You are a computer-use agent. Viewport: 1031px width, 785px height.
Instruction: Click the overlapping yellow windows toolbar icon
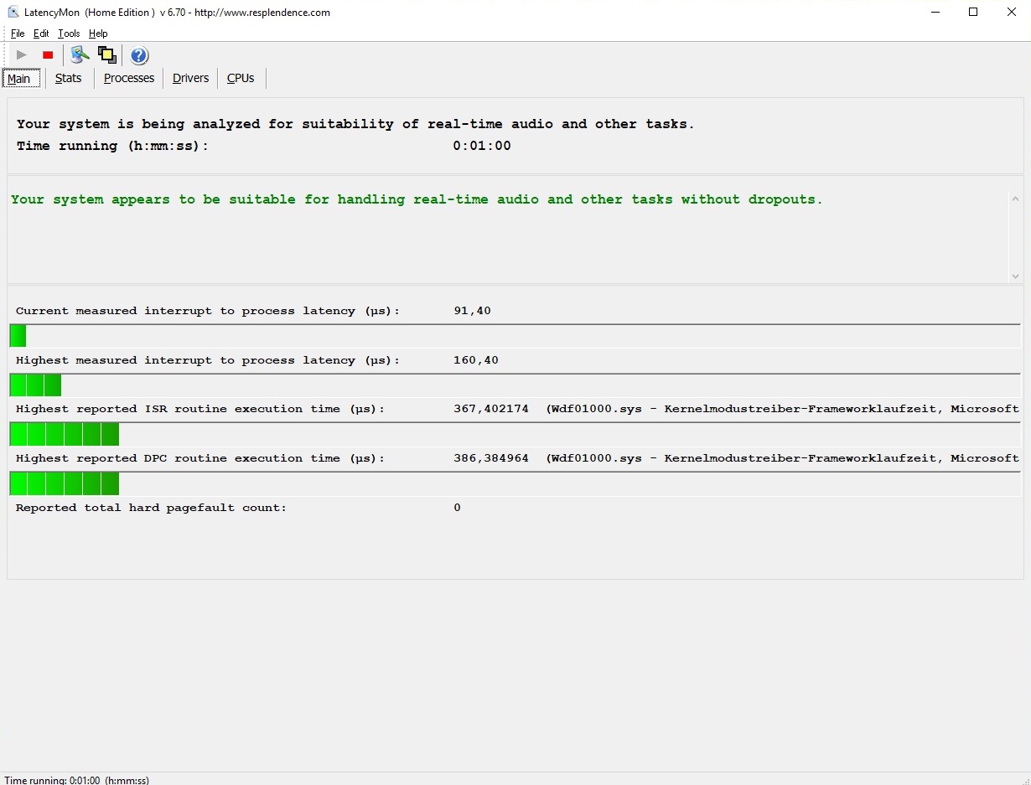pyautogui.click(x=106, y=55)
